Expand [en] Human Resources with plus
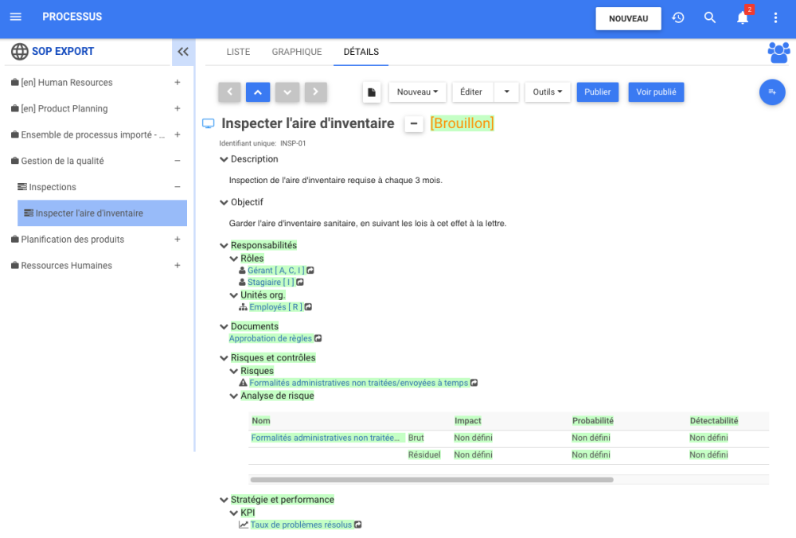 tap(178, 82)
